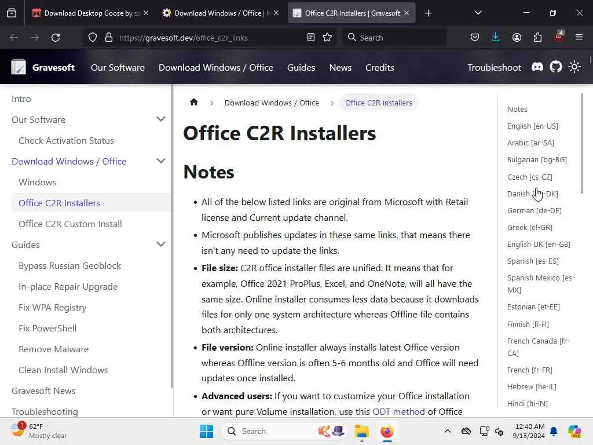Open the Downloads arrow icon
This screenshot has width=593, height=445.
point(496,38)
